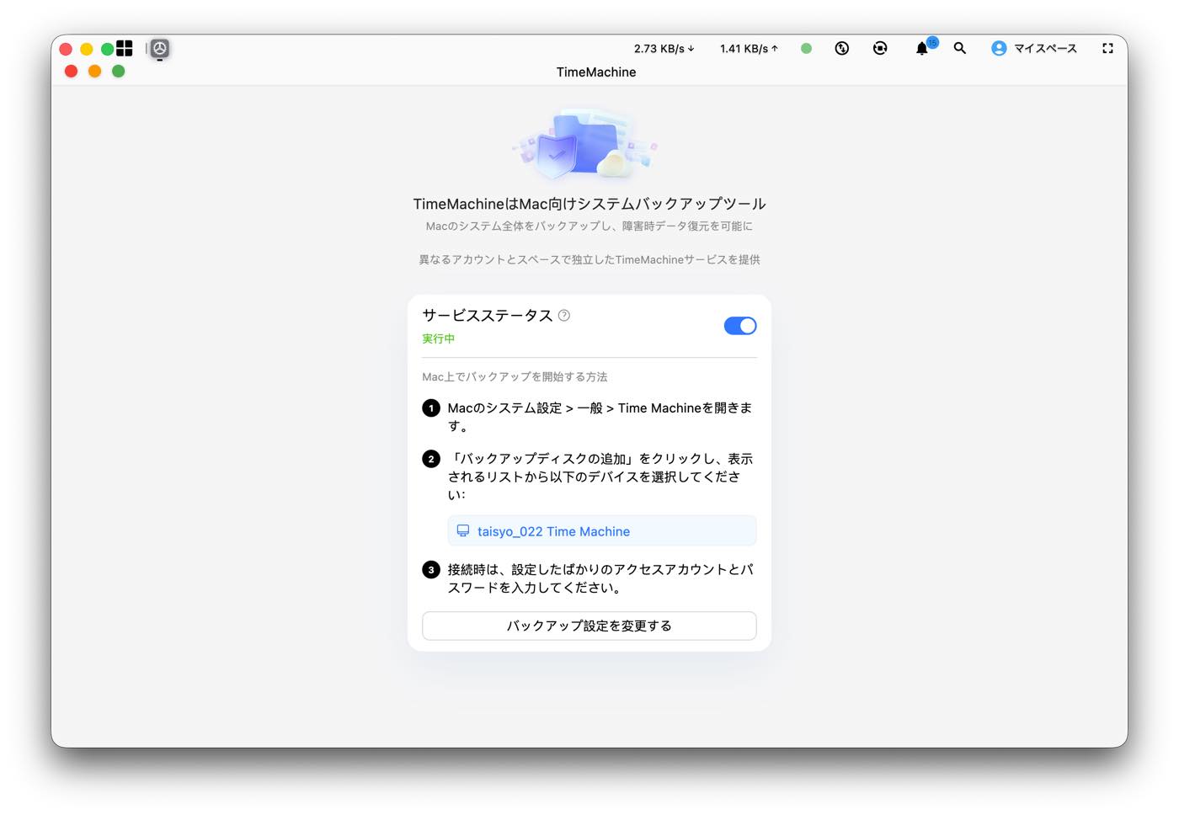Click the 1.41 KB/s upload speed indicator
Image resolution: width=1179 pixels, height=815 pixels.
click(x=749, y=49)
